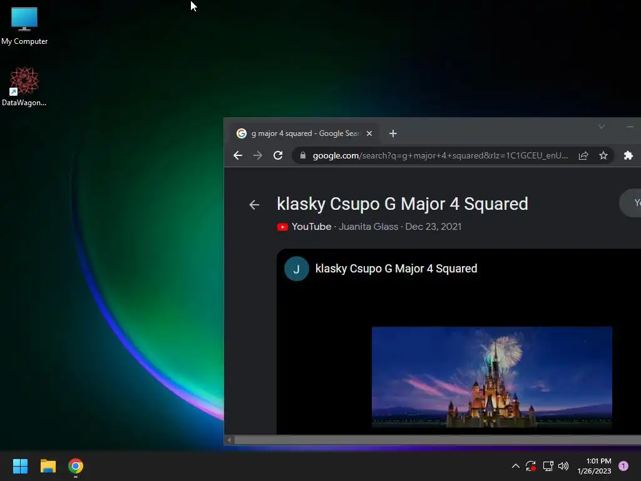Screen dimensions: 641x481
Task: Open the DataWagon desktop shortcut
Action: [24, 86]
